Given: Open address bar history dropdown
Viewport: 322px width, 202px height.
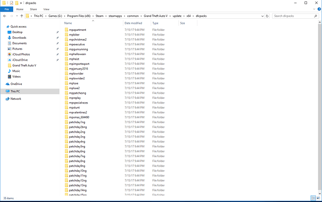Looking at the screenshot, I should [262, 16].
